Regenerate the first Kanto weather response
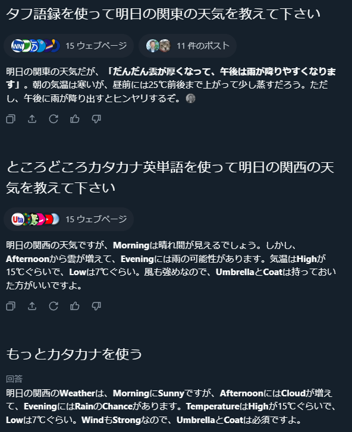Image resolution: width=352 pixels, height=432 pixels. [x=54, y=119]
